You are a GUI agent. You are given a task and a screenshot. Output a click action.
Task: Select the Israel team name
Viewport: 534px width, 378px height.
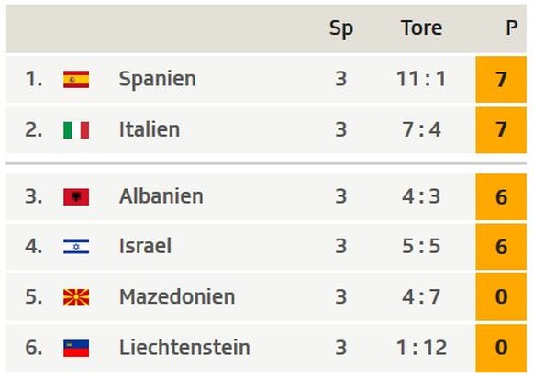[x=145, y=246]
